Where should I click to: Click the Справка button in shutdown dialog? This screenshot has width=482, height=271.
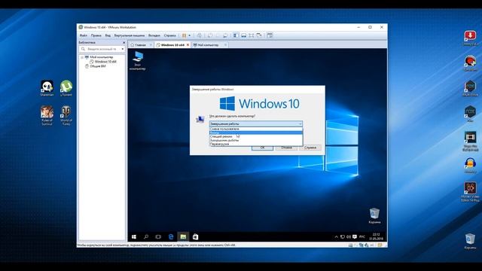pyautogui.click(x=310, y=148)
